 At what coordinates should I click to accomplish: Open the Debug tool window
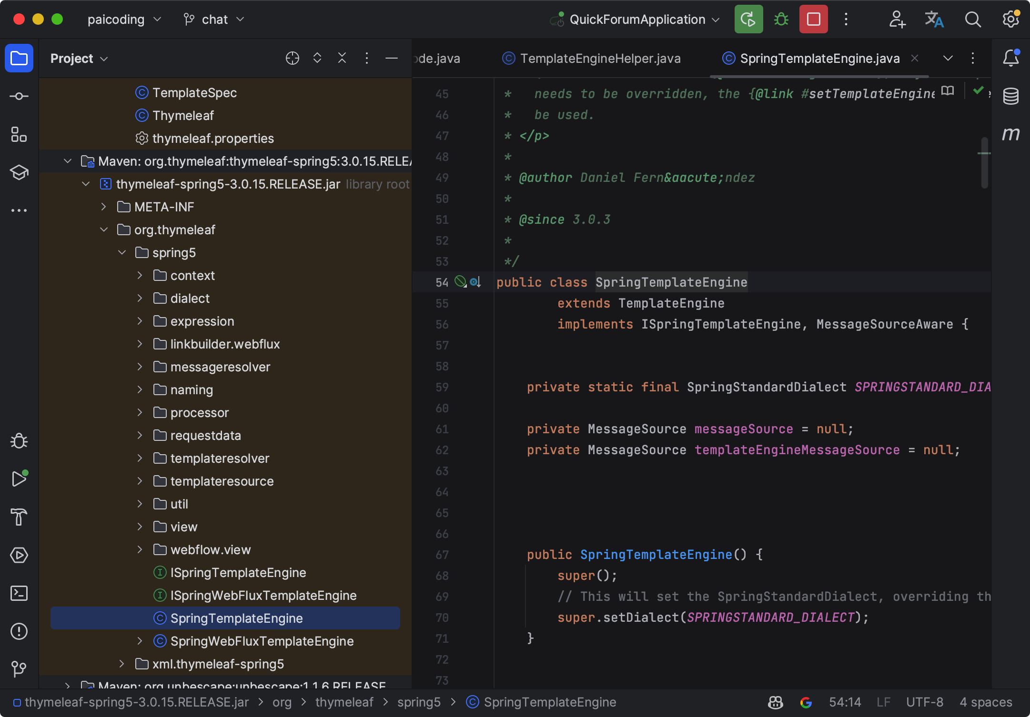click(x=19, y=441)
